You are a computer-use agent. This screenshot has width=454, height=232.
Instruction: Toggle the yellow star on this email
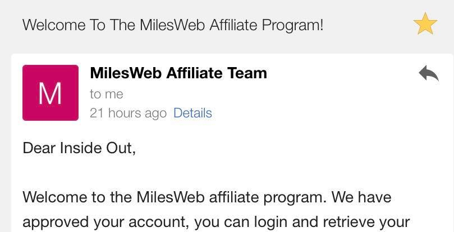click(425, 25)
